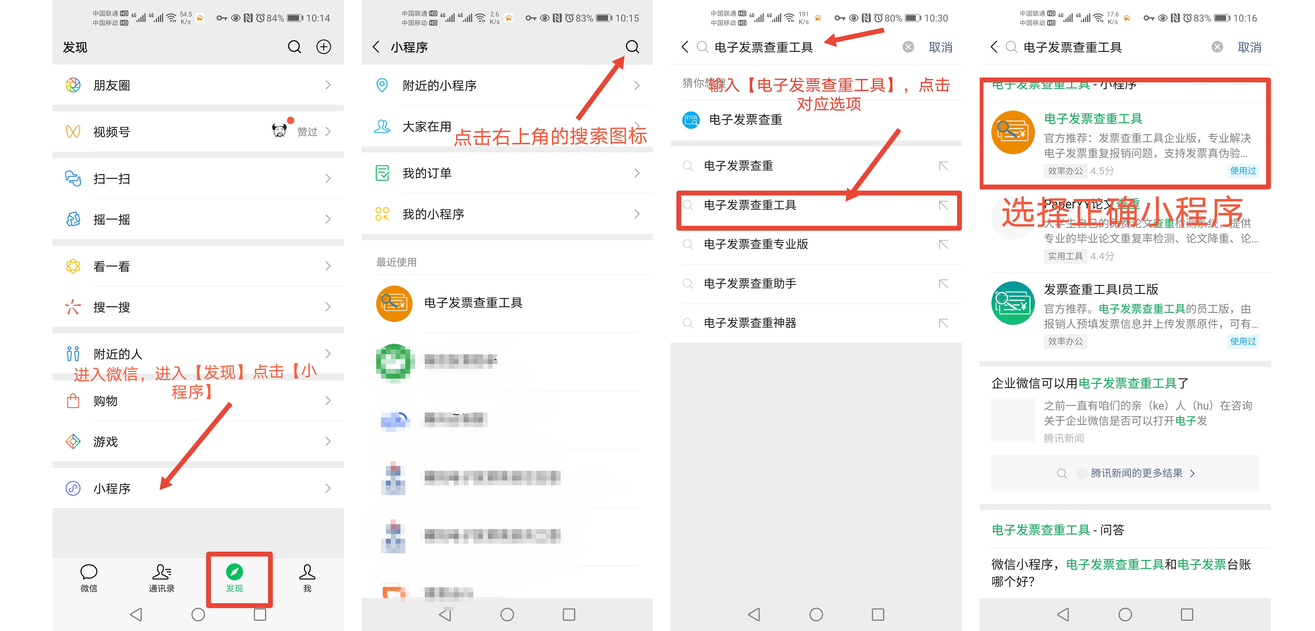The image size is (1315, 631).
Task: Choose suggestion 电子发票查重助手
Action: [x=816, y=284]
